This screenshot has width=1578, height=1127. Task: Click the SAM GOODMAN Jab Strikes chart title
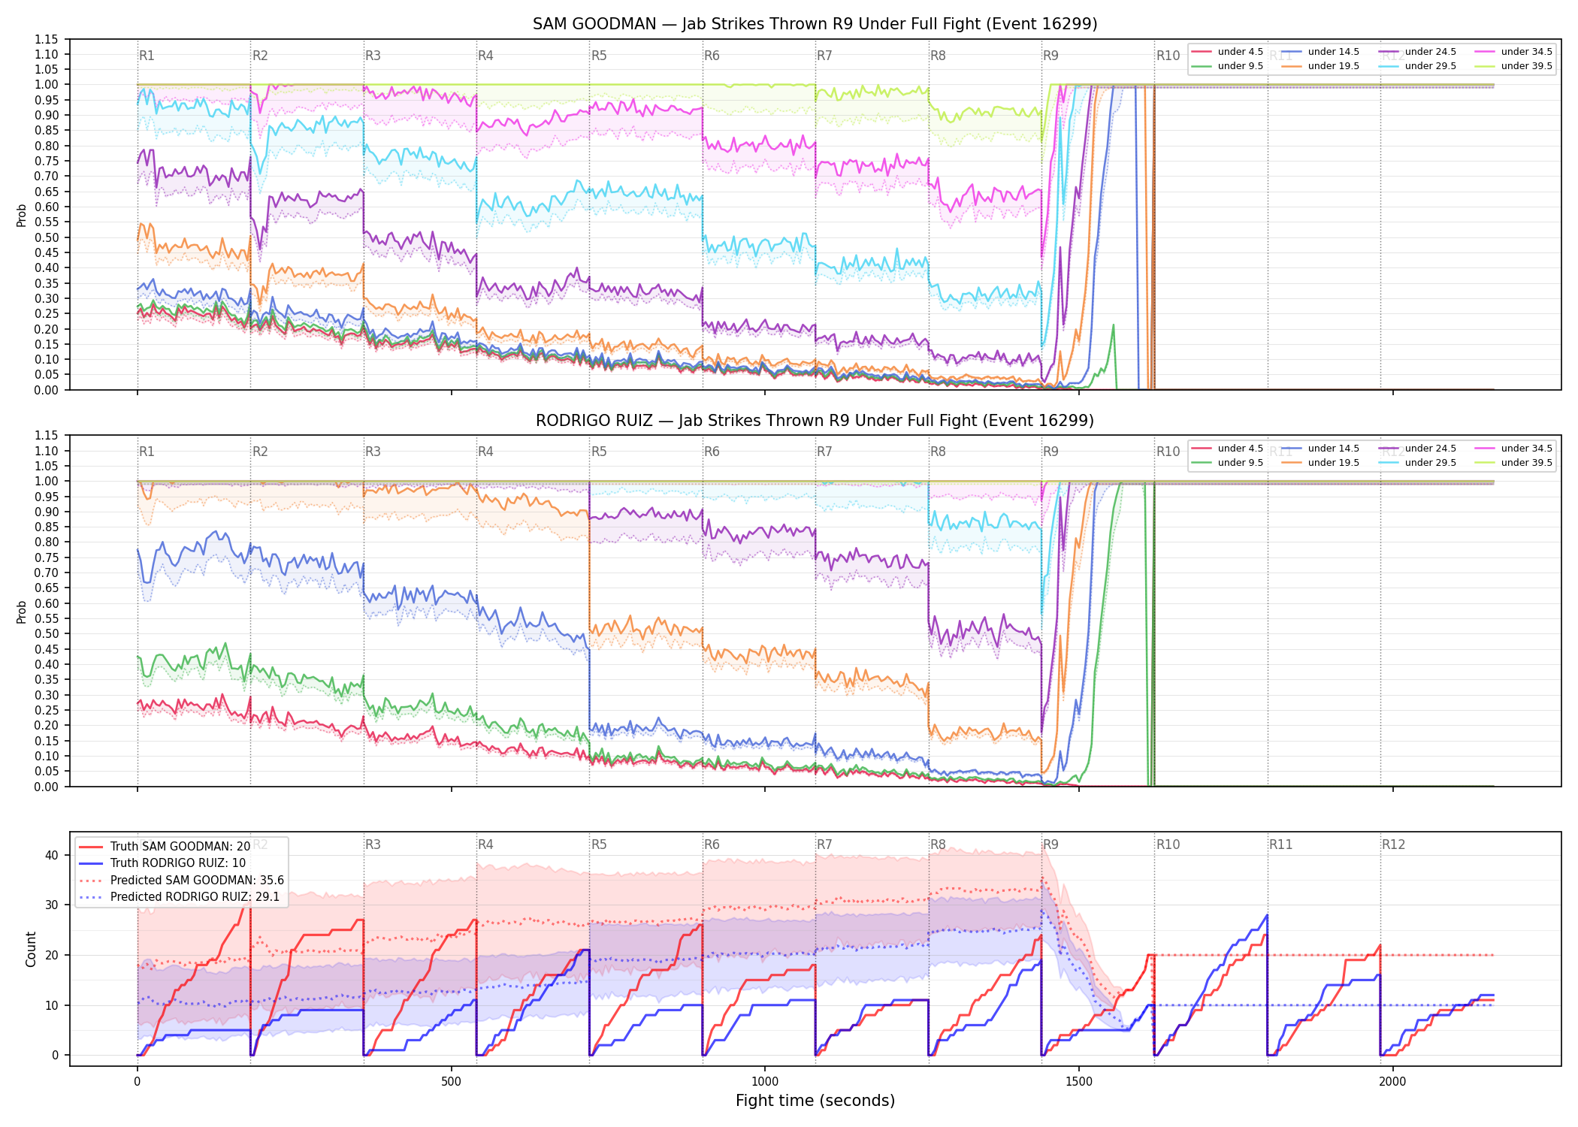(x=815, y=24)
